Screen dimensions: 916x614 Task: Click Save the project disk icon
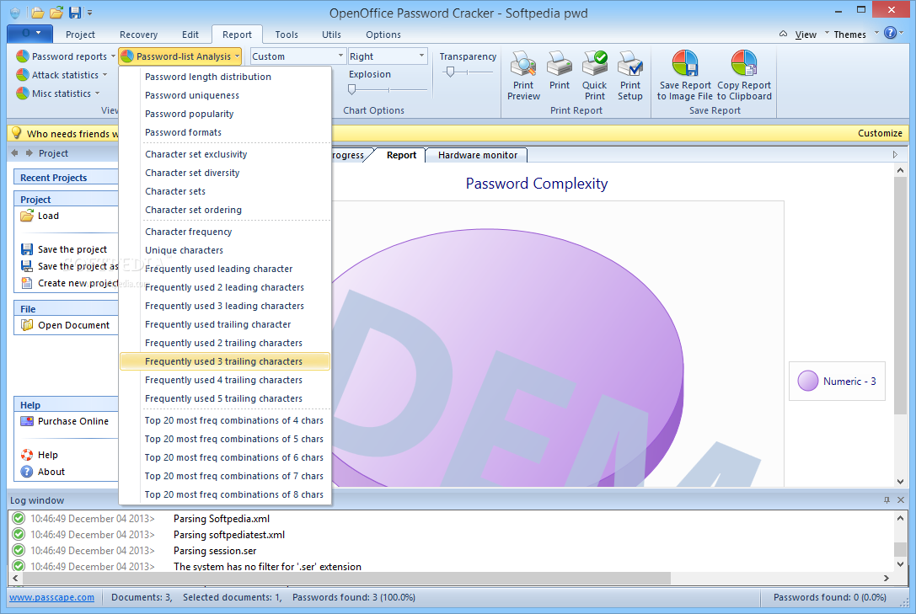point(27,249)
